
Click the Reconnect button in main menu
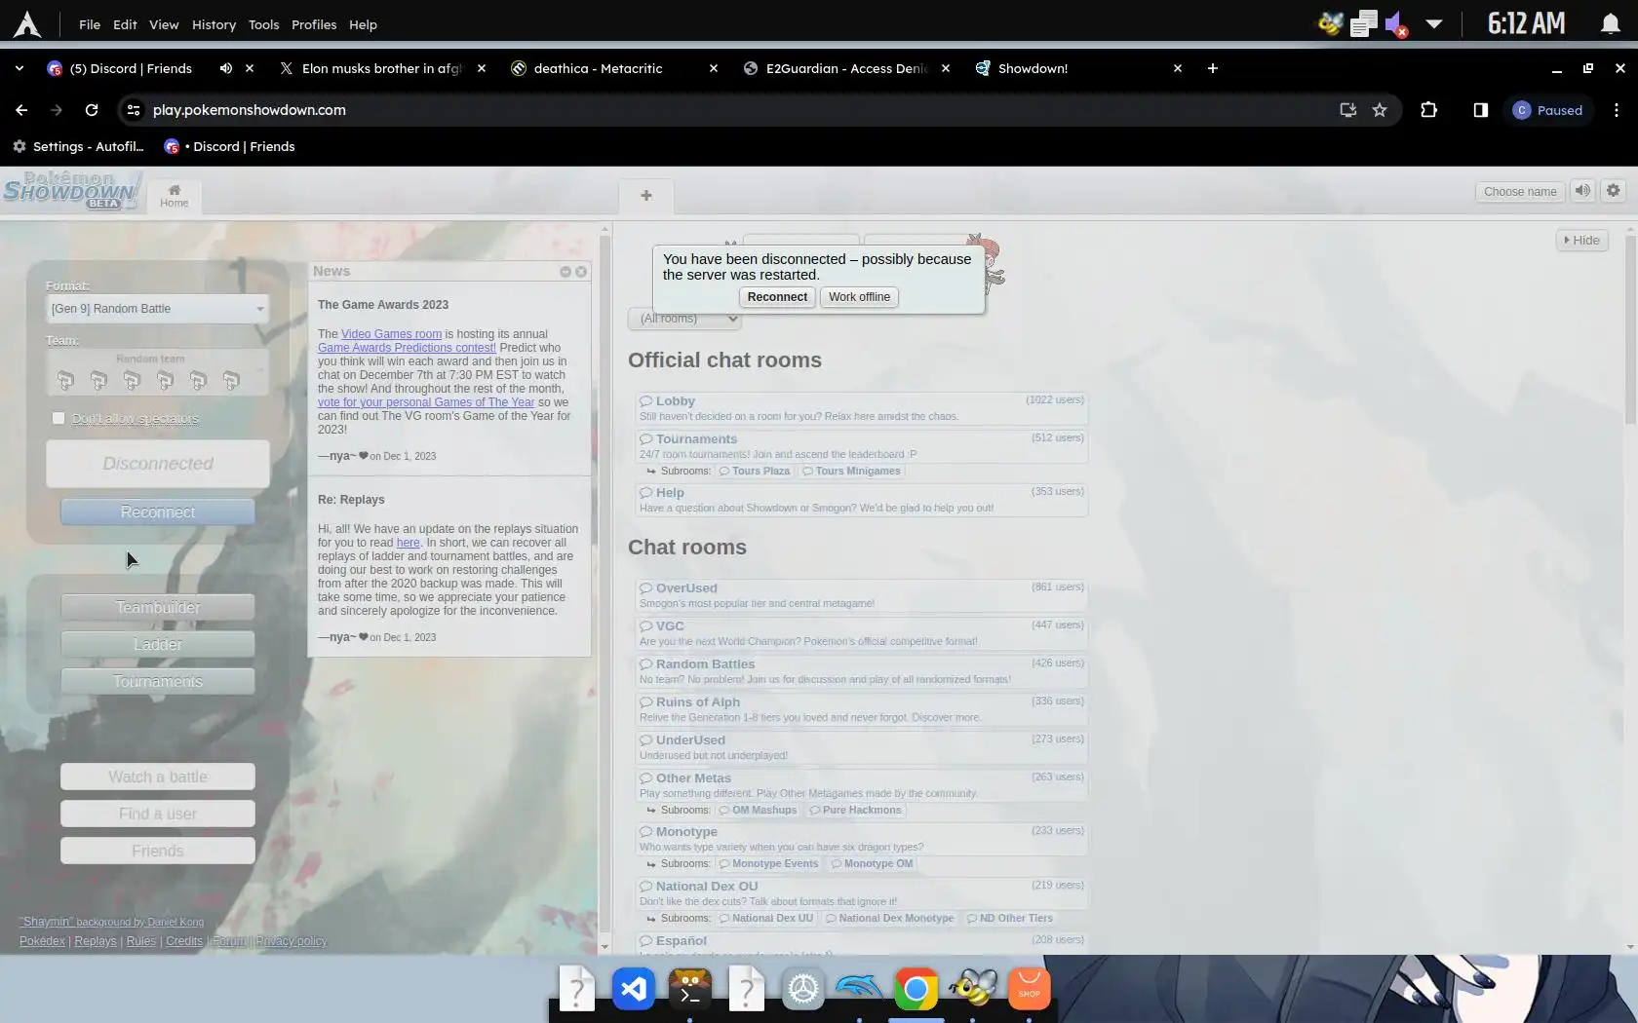point(158,512)
